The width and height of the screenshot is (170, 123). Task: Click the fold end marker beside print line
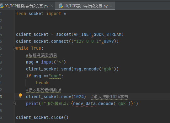(x=14, y=103)
